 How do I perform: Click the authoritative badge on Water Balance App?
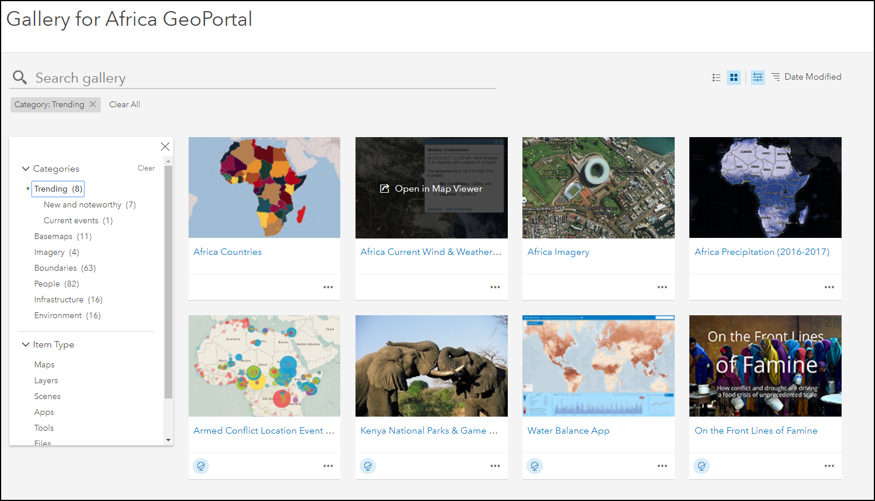(535, 466)
